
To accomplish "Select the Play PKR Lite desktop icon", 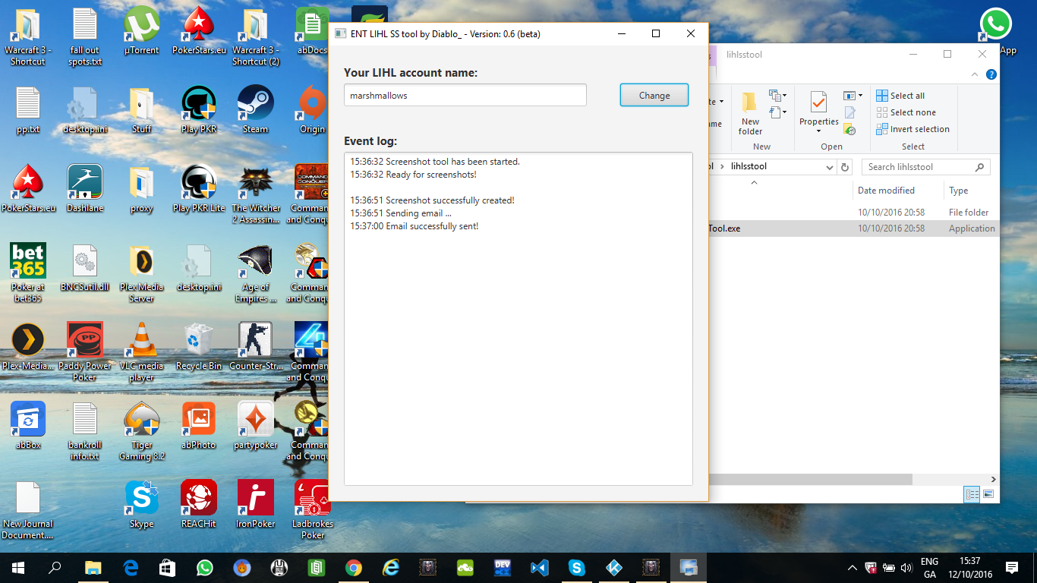I will tap(199, 188).
